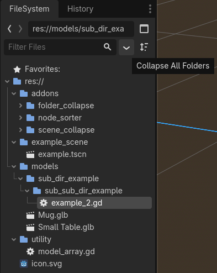Select the scene_collapse folder name

(x=66, y=130)
